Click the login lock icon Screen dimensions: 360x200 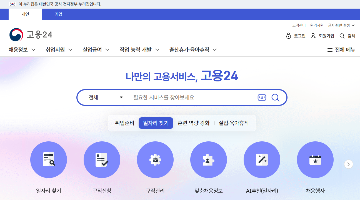click(x=289, y=36)
